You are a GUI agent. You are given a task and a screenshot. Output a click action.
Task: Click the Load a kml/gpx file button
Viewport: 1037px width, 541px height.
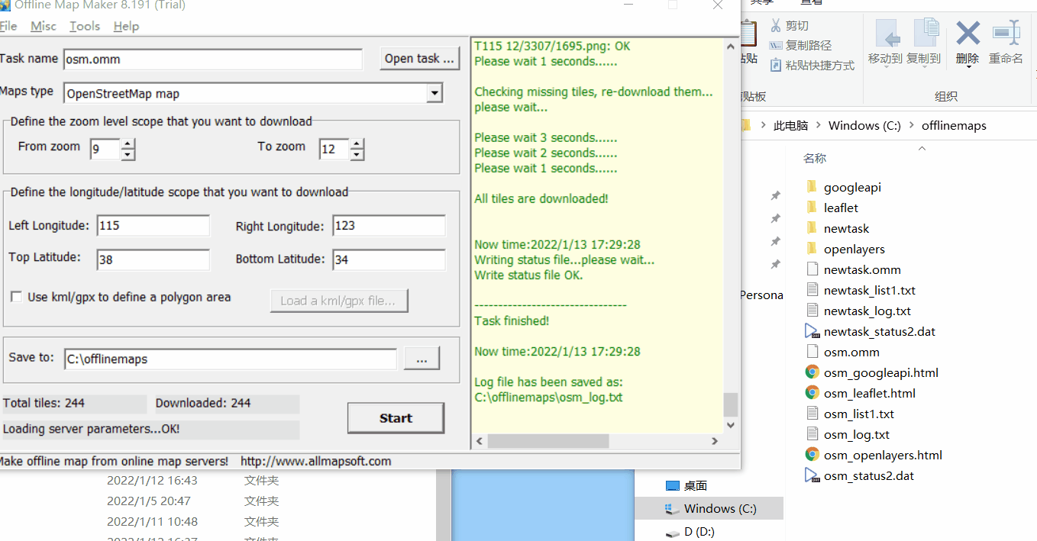click(339, 301)
